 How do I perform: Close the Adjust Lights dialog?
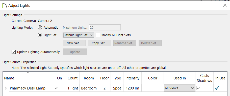225,6
